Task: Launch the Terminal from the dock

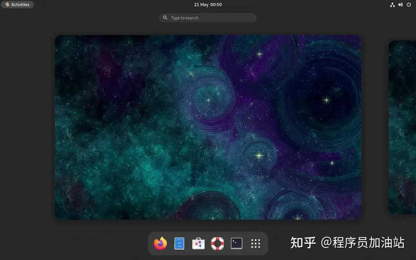Action: [x=236, y=243]
